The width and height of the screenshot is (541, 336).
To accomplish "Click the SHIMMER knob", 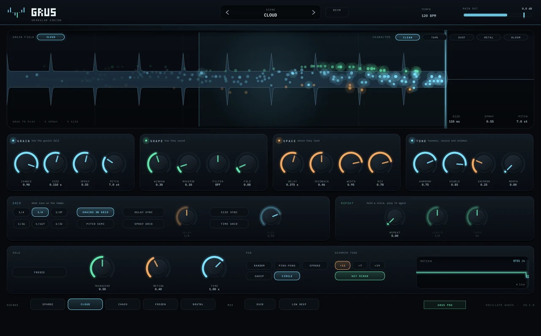I will coord(484,164).
